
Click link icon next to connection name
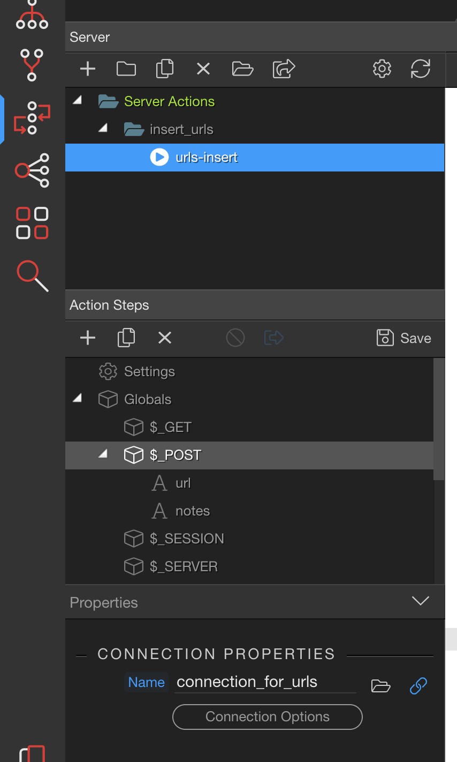pos(418,685)
